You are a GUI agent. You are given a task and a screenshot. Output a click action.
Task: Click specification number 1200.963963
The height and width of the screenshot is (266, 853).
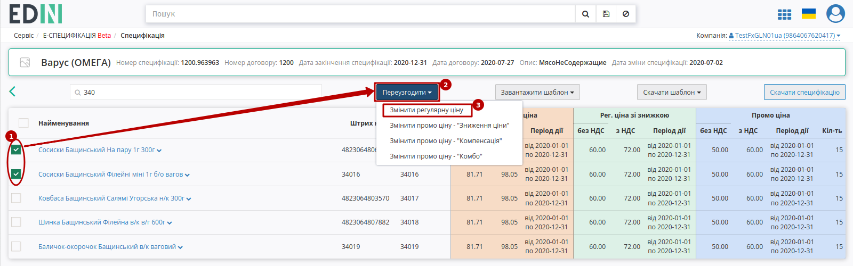pos(200,63)
